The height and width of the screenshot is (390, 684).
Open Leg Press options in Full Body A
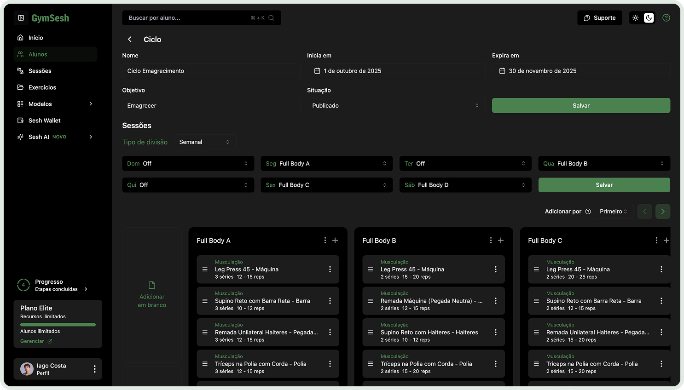tap(330, 270)
